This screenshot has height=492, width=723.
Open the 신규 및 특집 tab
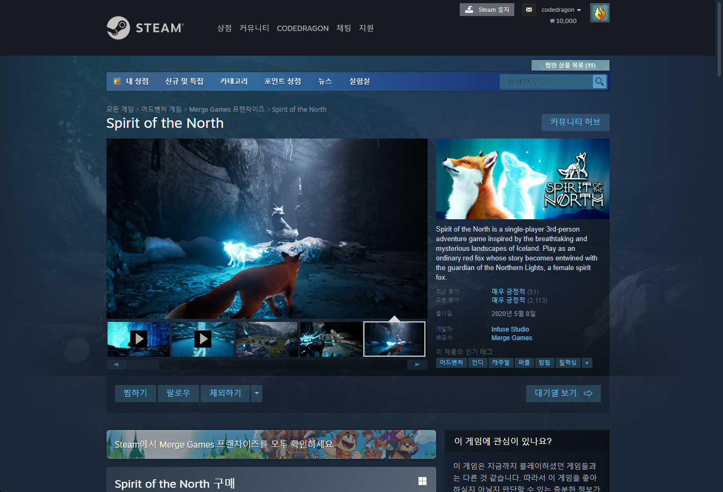point(184,81)
